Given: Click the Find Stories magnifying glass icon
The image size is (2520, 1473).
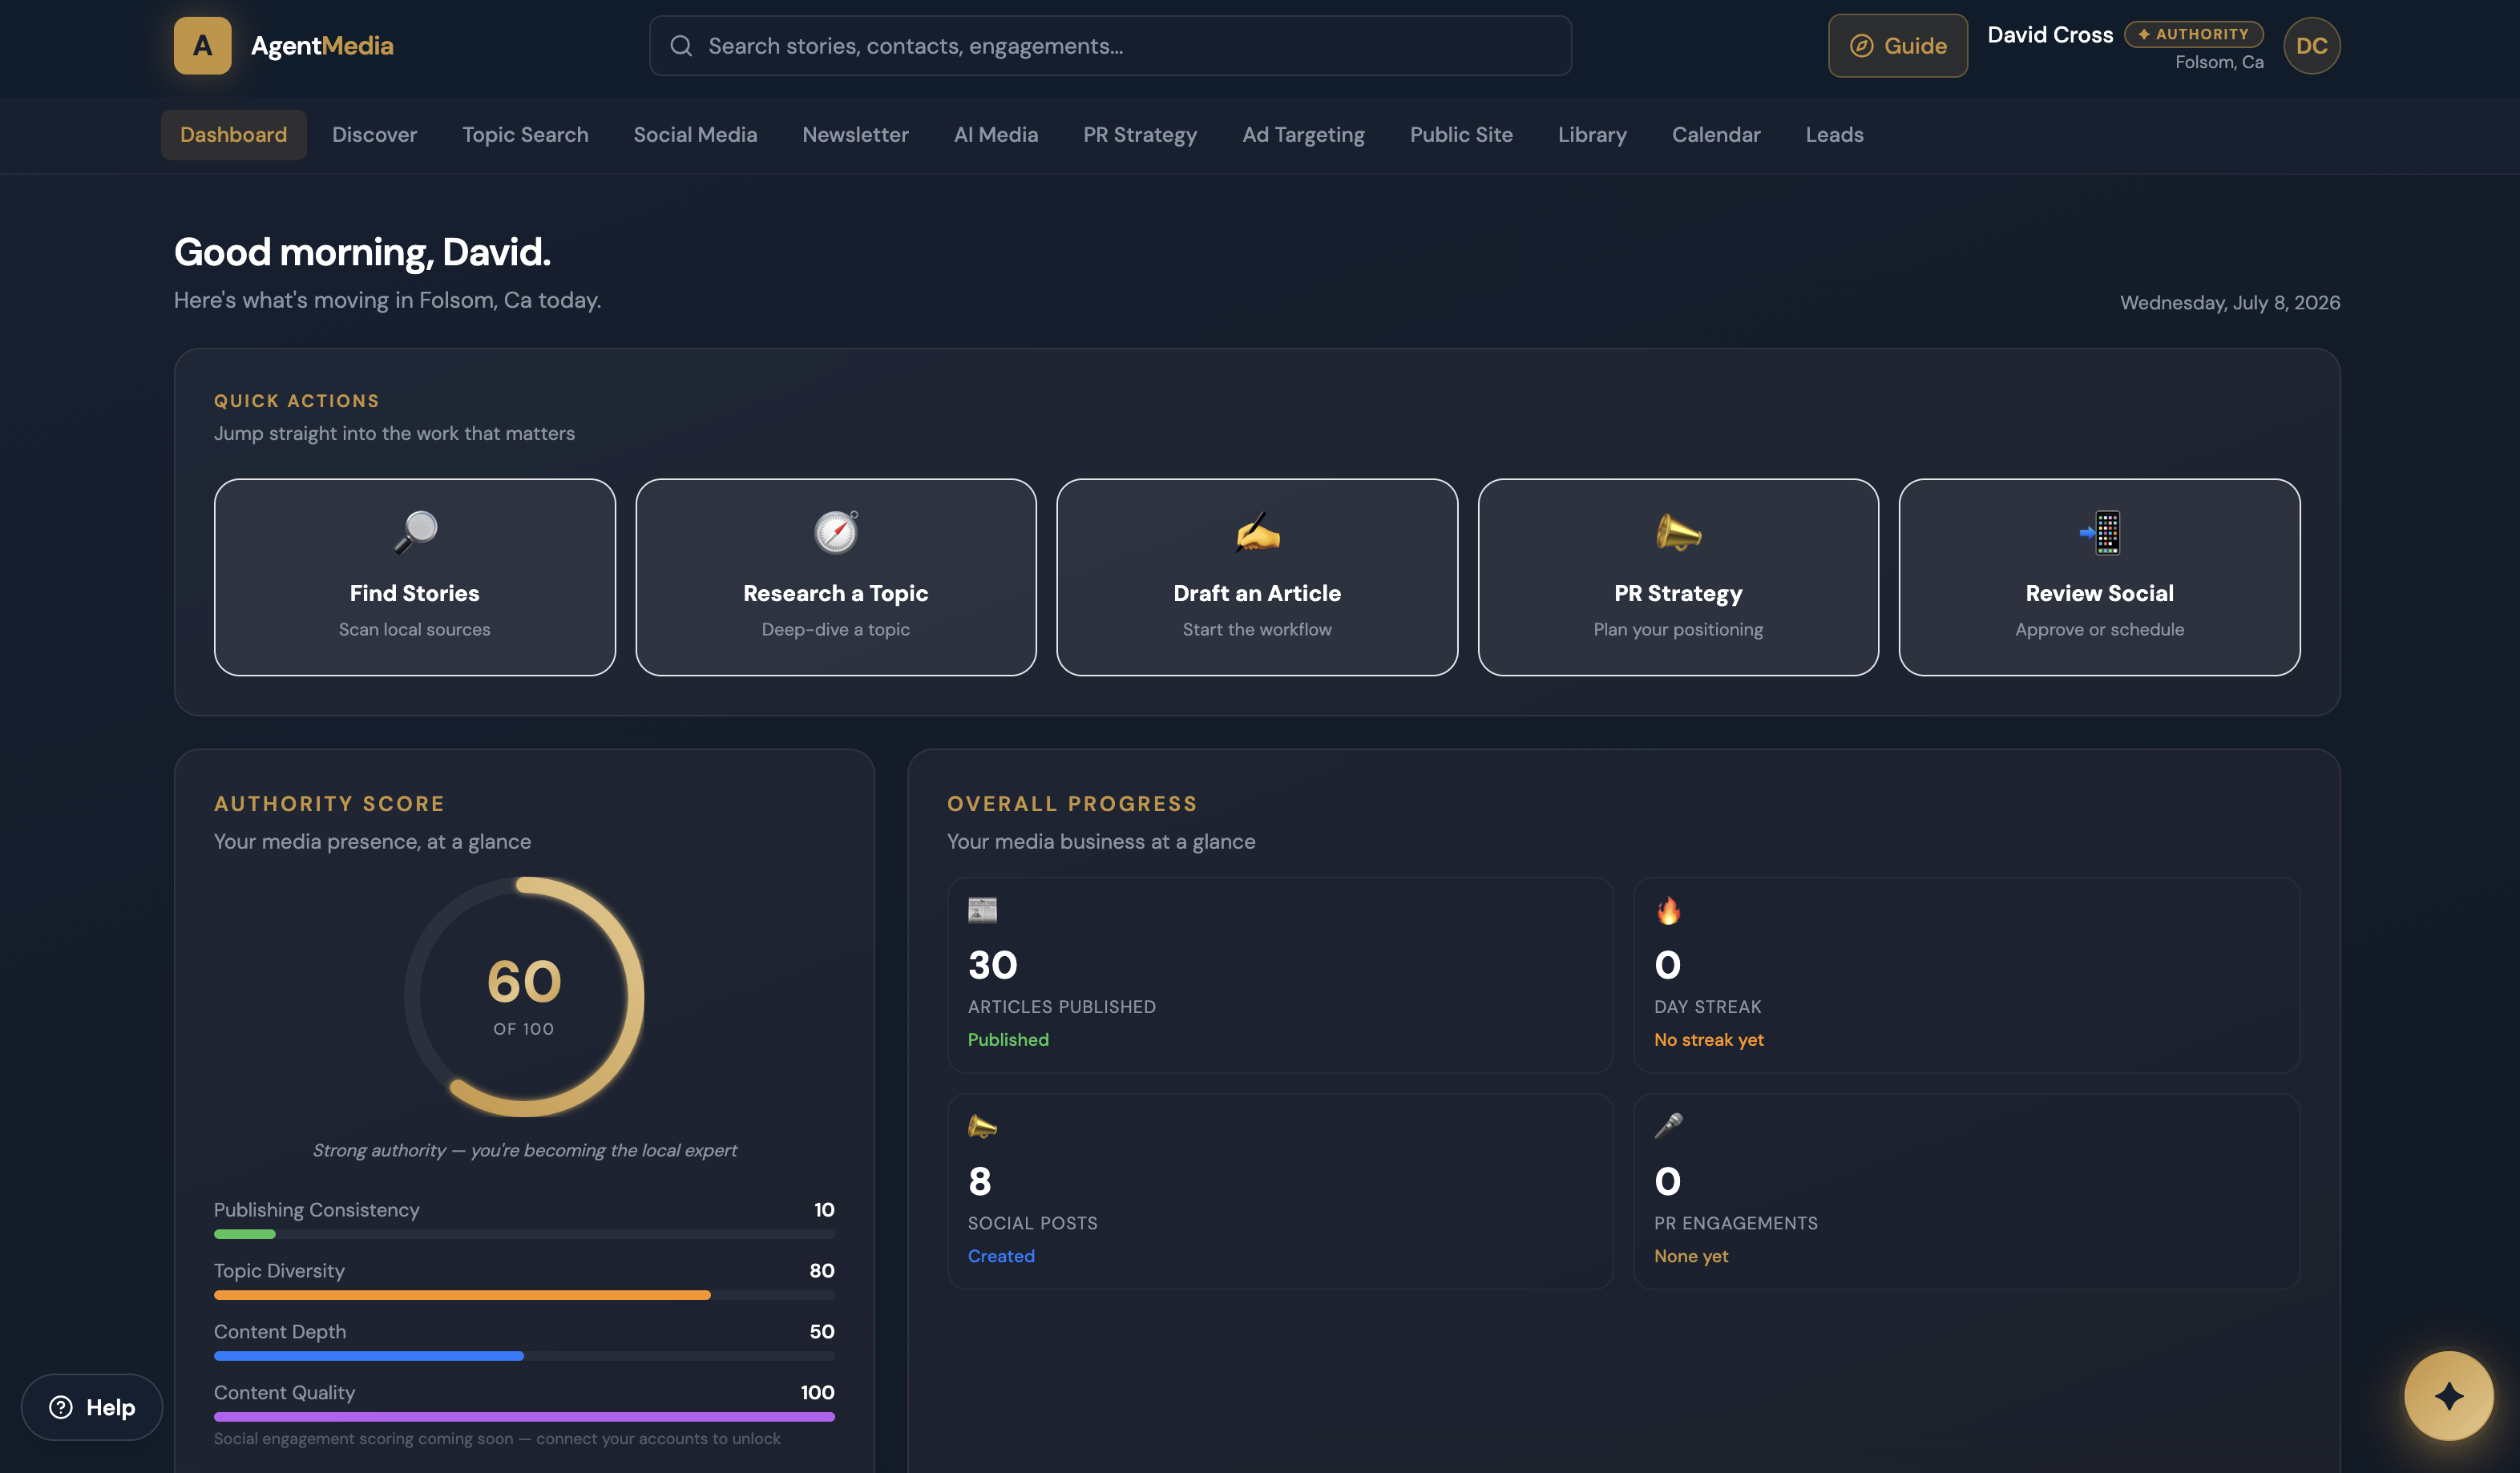Looking at the screenshot, I should pyautogui.click(x=415, y=532).
